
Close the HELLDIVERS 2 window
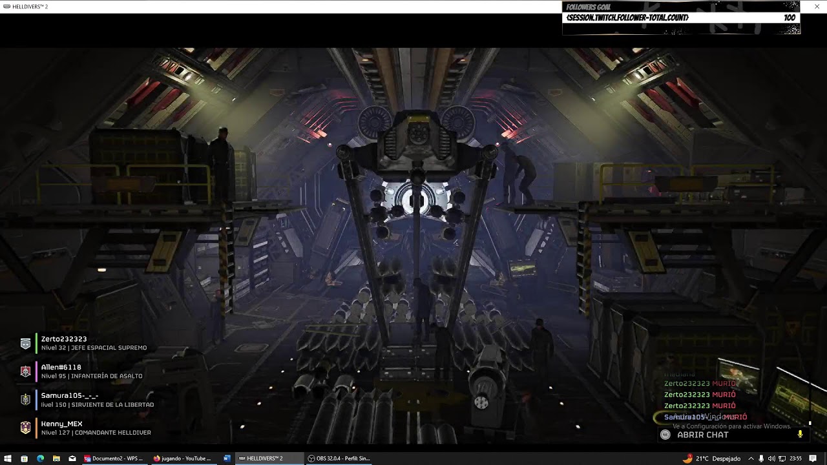point(817,6)
